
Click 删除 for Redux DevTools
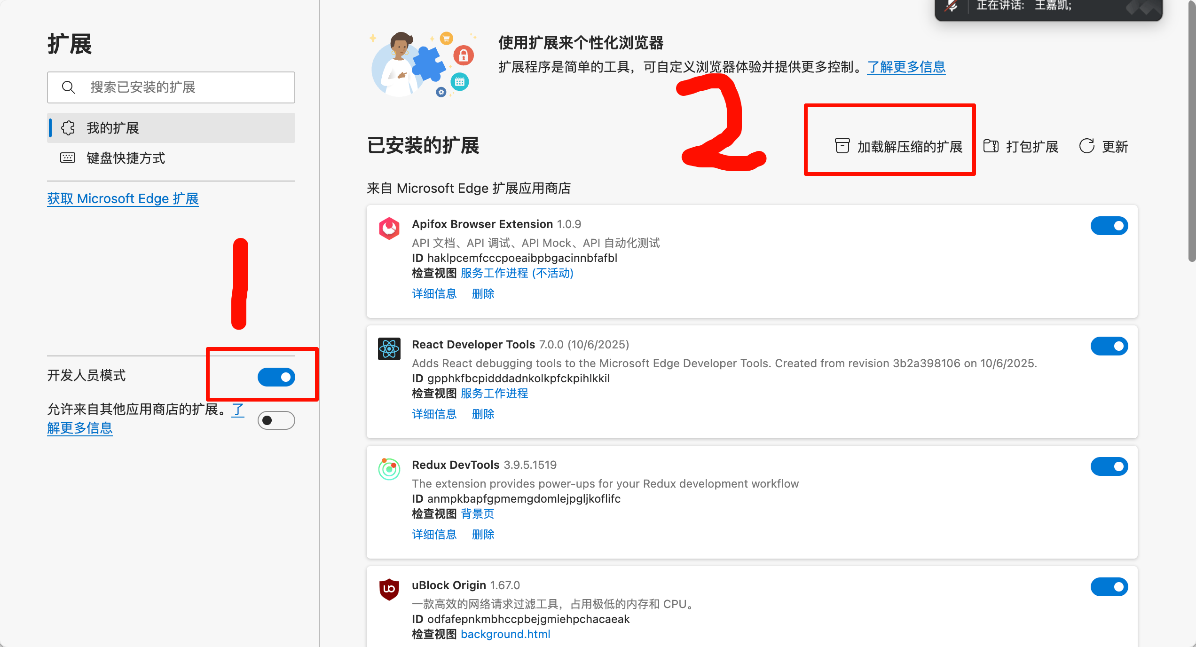[483, 535]
